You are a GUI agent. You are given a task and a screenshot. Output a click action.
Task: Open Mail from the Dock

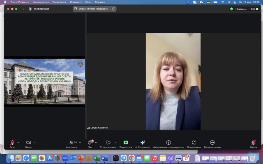coord(139,158)
